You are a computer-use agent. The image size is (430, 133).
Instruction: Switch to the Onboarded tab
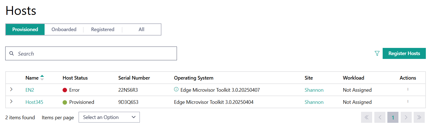click(64, 29)
